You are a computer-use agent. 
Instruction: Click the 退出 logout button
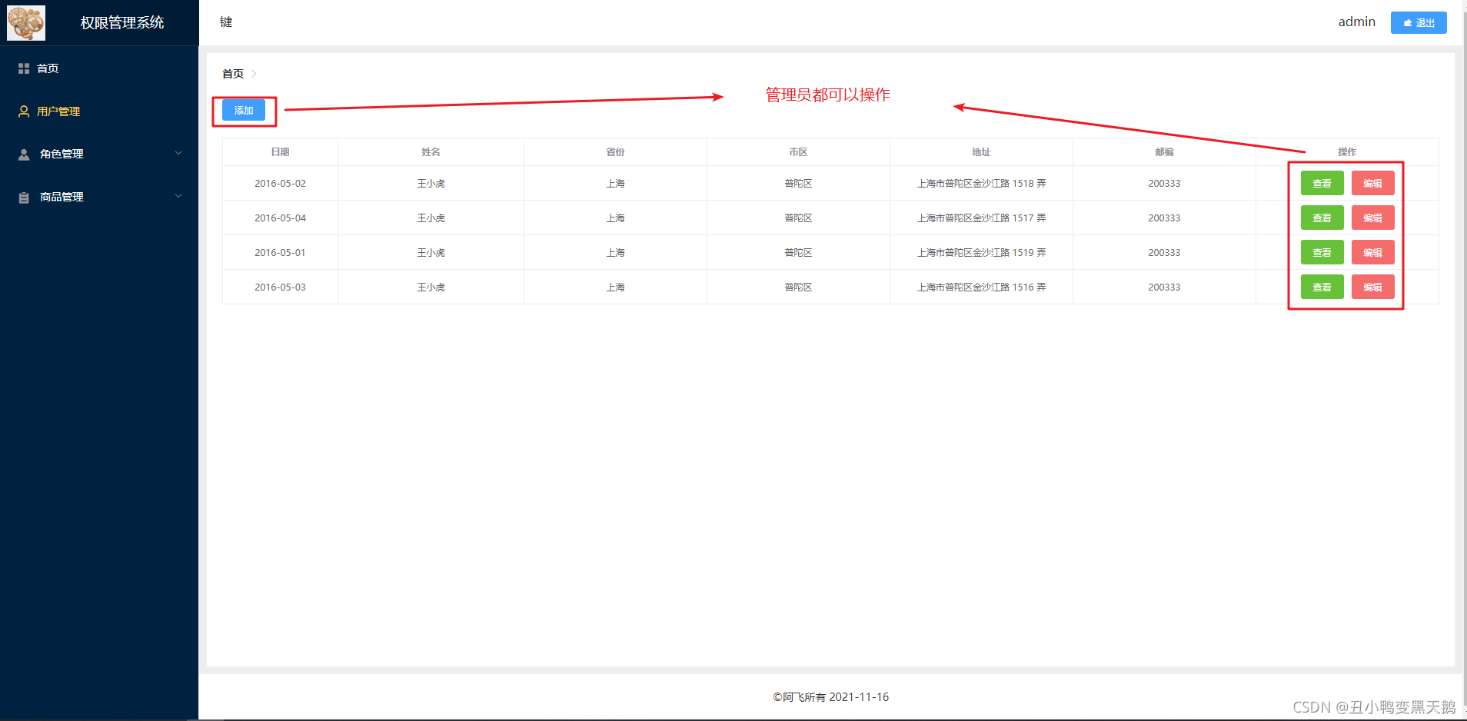pyautogui.click(x=1419, y=22)
